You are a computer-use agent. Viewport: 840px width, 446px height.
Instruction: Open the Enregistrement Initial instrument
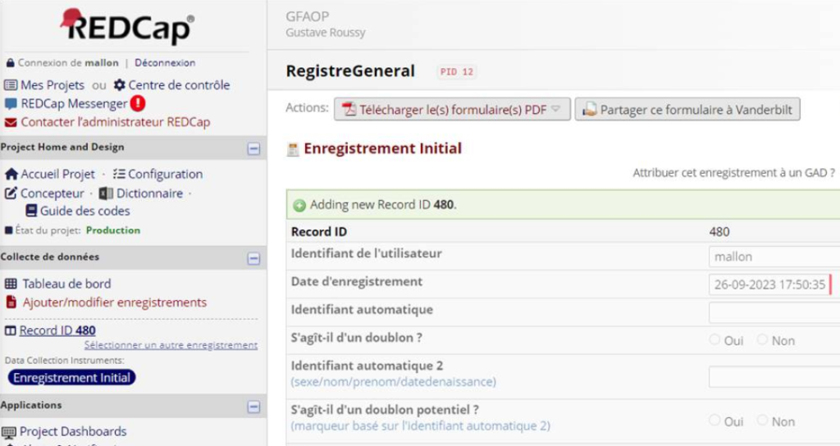point(71,378)
